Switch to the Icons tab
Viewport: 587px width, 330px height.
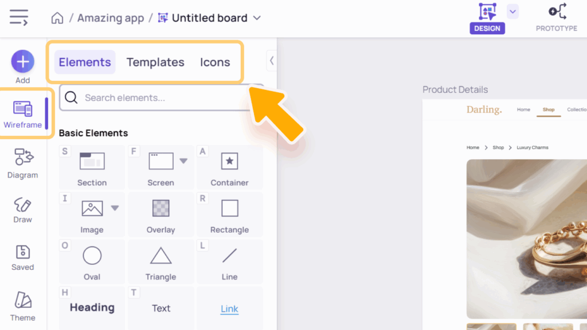coord(215,62)
